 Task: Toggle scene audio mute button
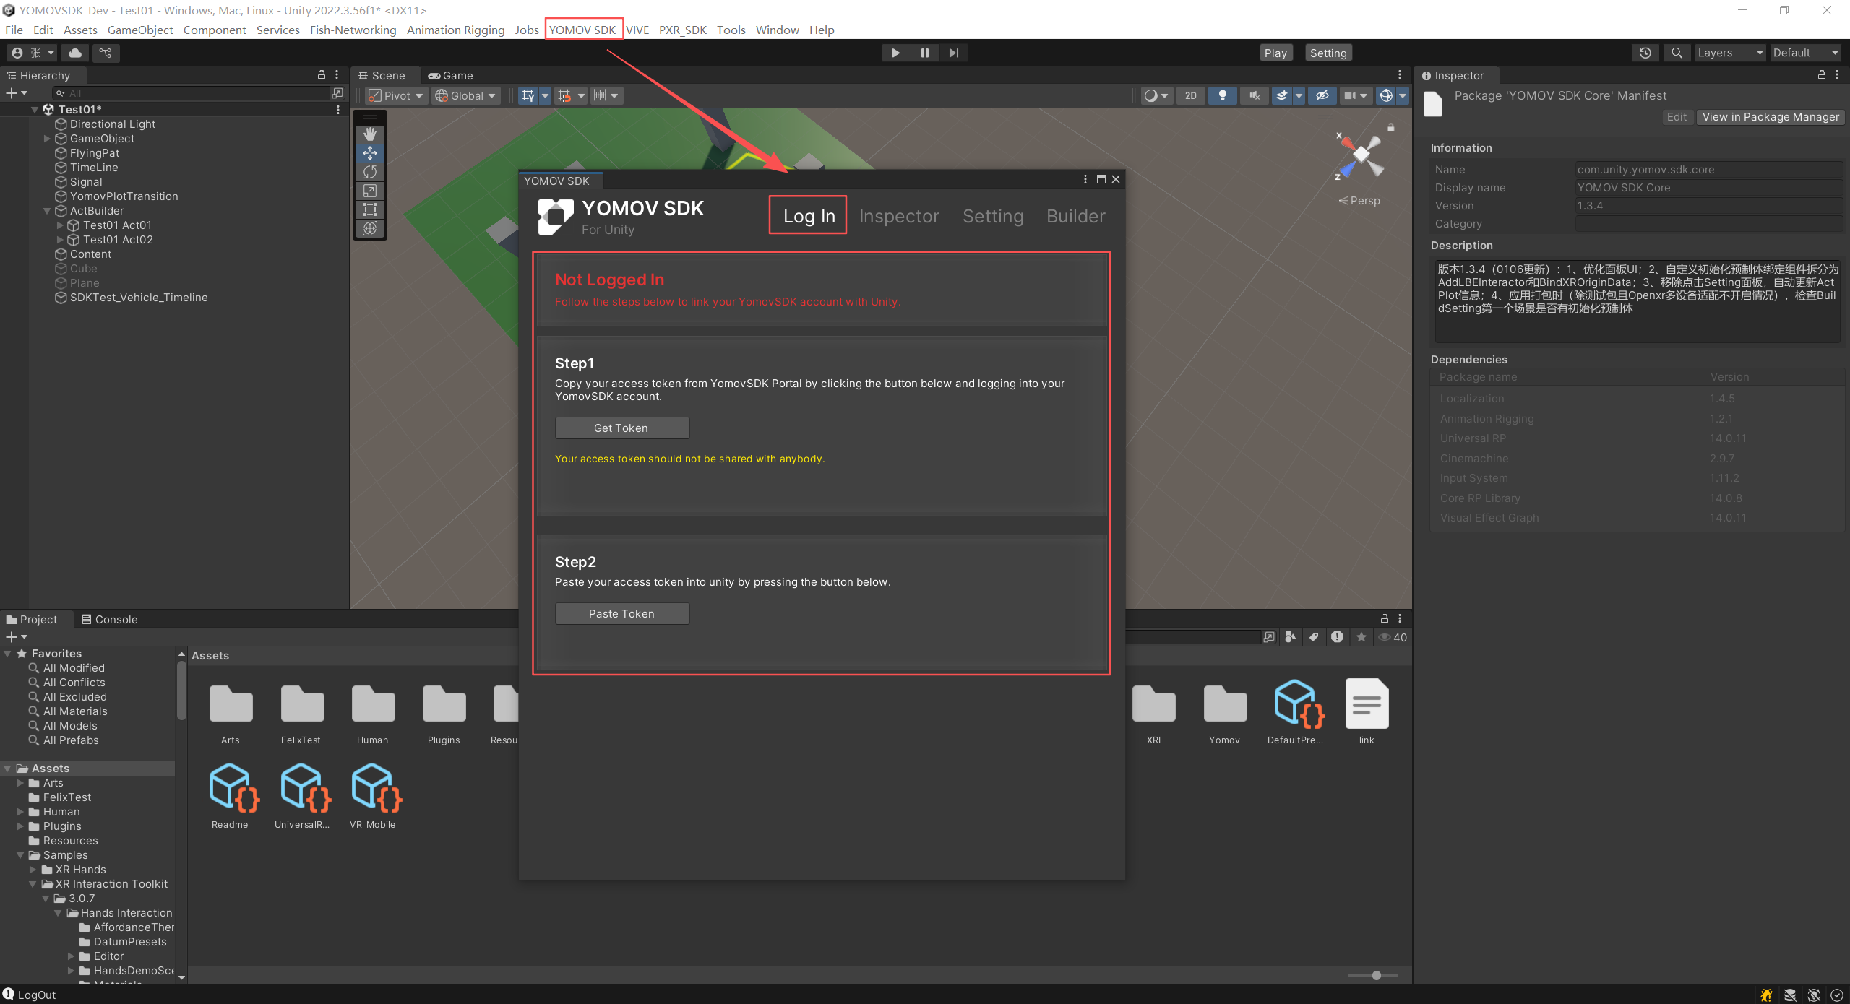click(x=1254, y=95)
